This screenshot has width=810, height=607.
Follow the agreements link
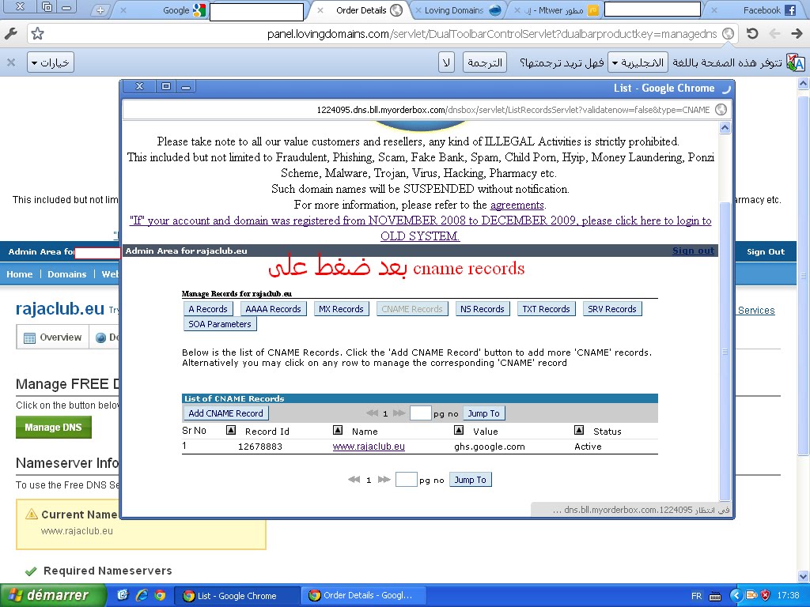pos(517,205)
